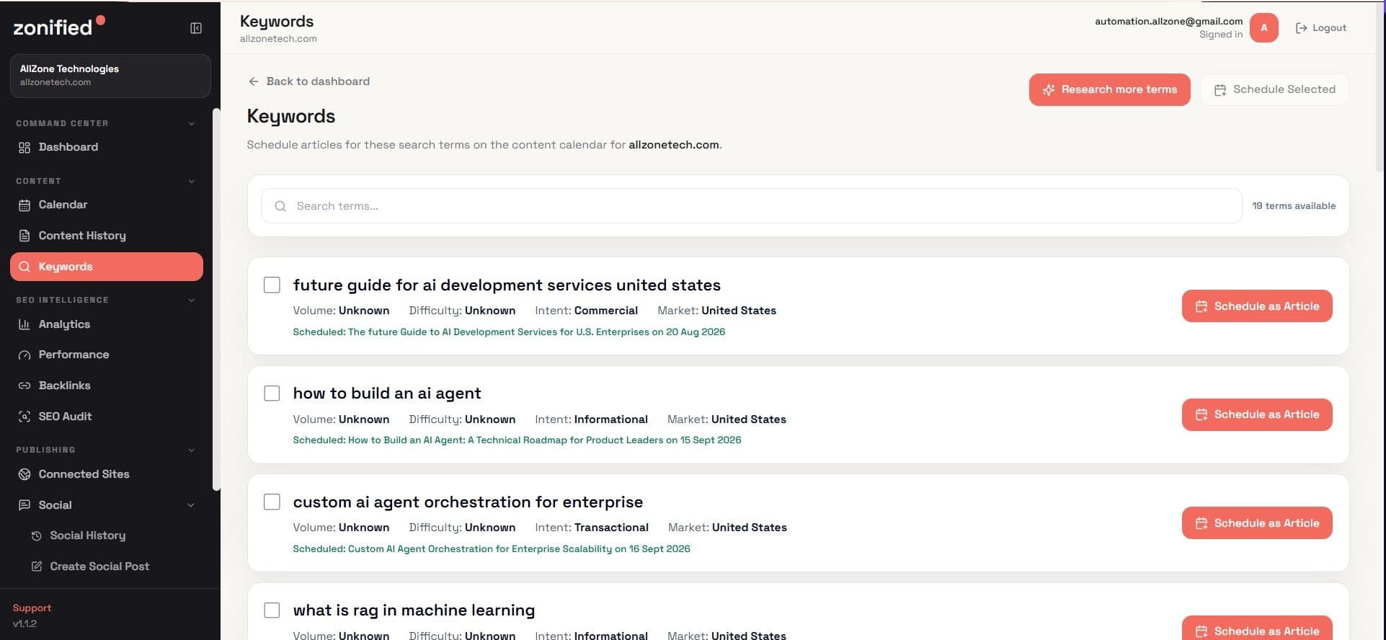Open the Analytics page
The height and width of the screenshot is (640, 1386).
pos(107,324)
